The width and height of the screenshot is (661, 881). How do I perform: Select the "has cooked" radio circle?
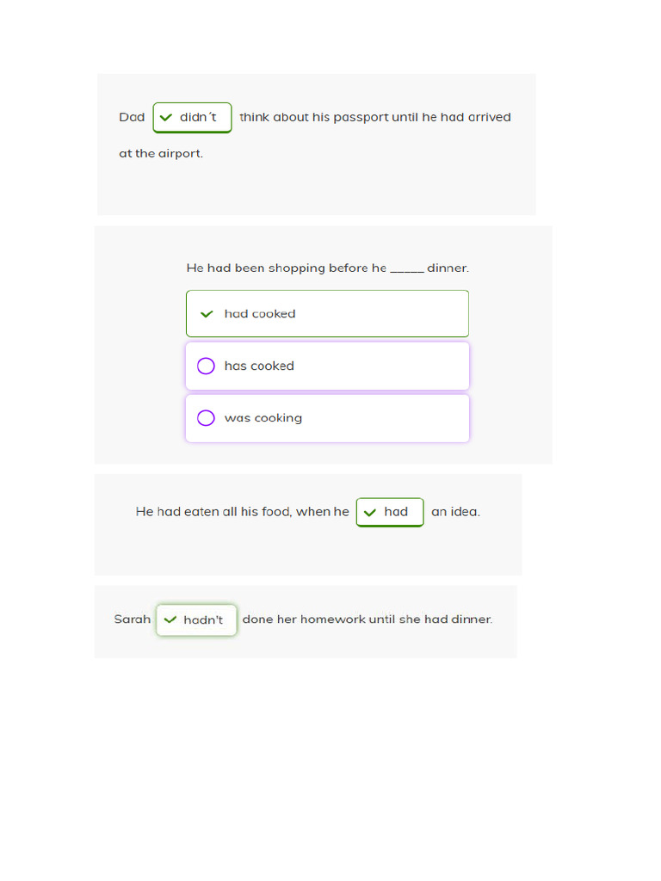pos(206,367)
